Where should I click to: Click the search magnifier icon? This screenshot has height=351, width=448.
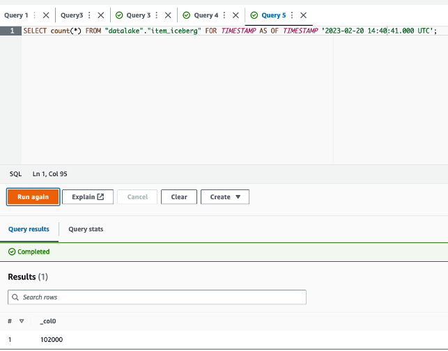click(15, 297)
